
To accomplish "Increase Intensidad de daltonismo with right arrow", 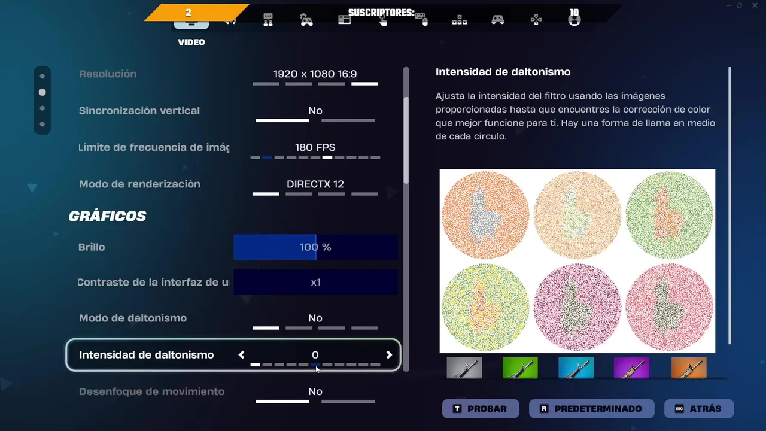I will (389, 355).
